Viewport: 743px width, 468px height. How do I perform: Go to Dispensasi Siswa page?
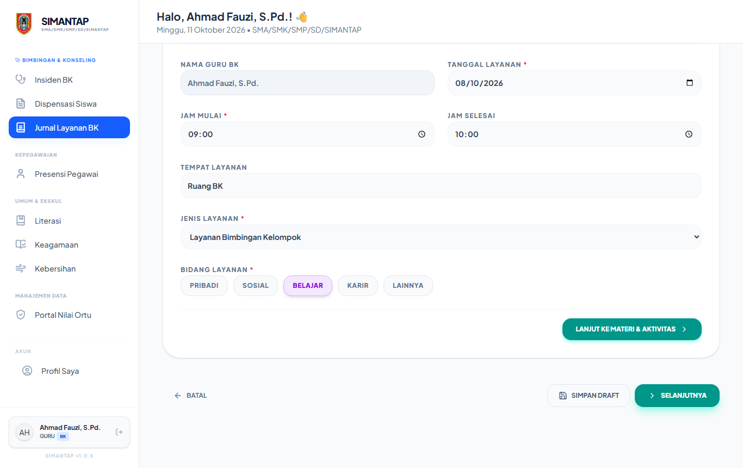pos(69,104)
